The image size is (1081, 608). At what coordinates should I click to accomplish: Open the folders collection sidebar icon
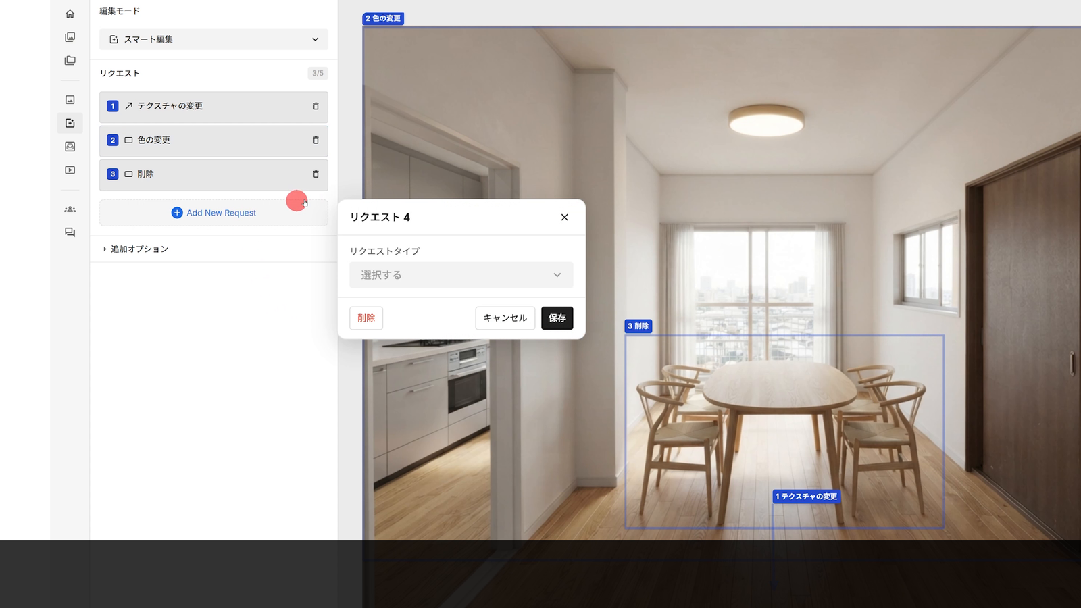click(x=70, y=60)
